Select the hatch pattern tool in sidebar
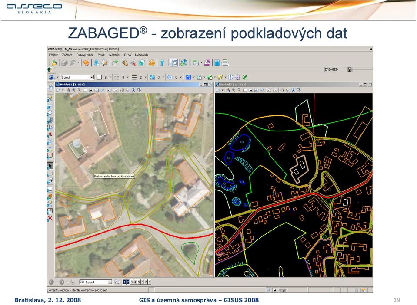The width and height of the screenshot is (417, 305). tap(50, 120)
